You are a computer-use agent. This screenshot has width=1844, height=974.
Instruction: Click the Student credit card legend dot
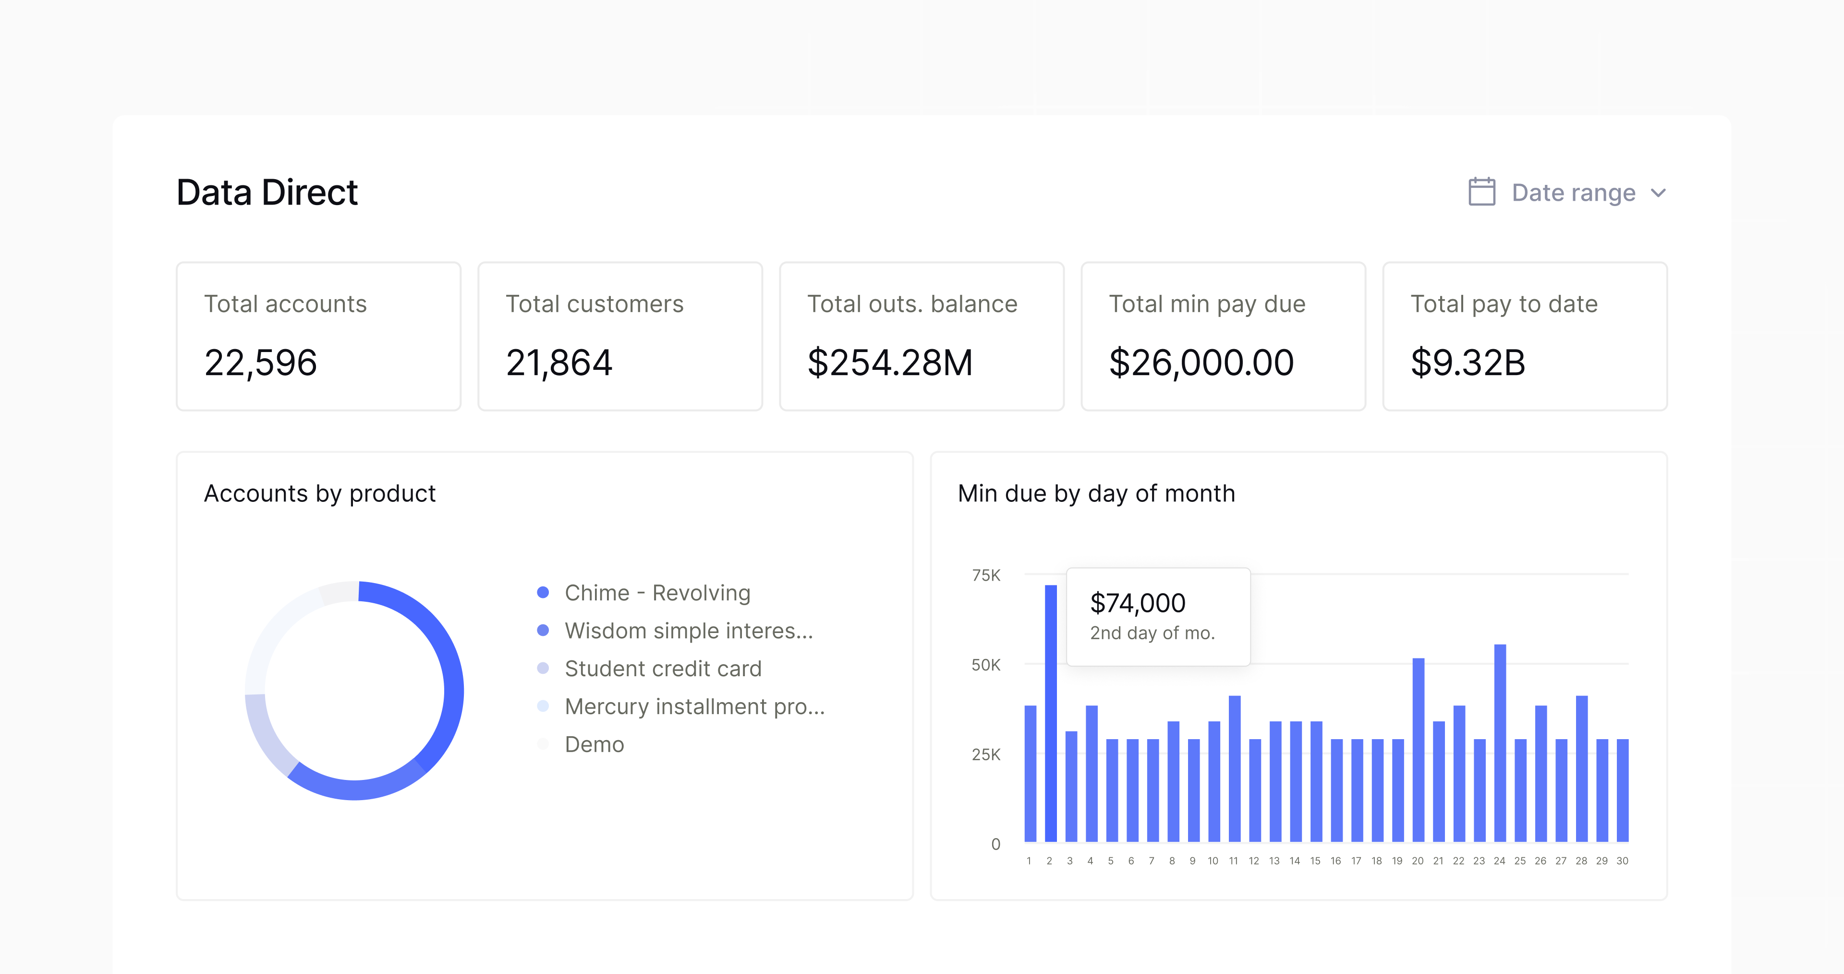click(x=543, y=668)
